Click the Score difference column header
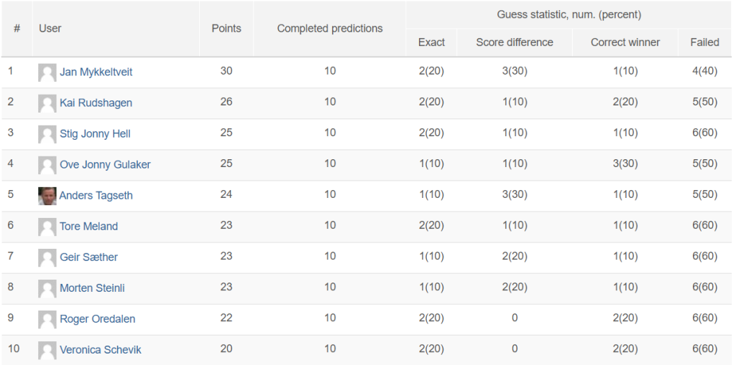The height and width of the screenshot is (365, 736). point(515,42)
